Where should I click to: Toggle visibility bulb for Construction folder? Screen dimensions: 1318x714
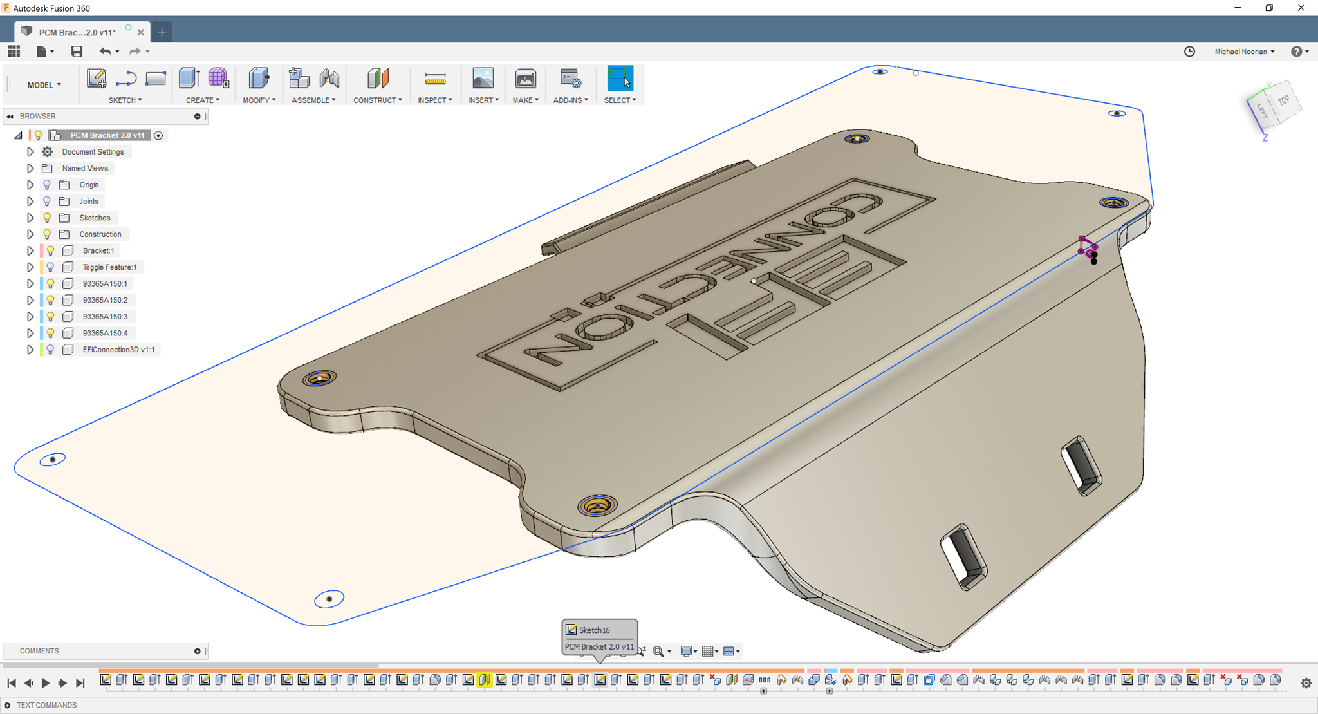pos(47,234)
